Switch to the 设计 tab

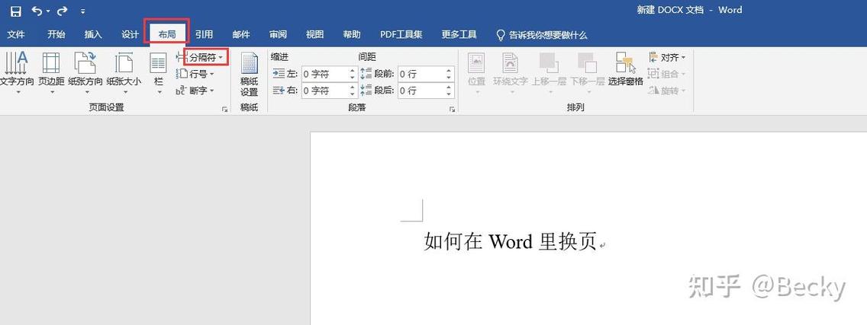tap(130, 34)
